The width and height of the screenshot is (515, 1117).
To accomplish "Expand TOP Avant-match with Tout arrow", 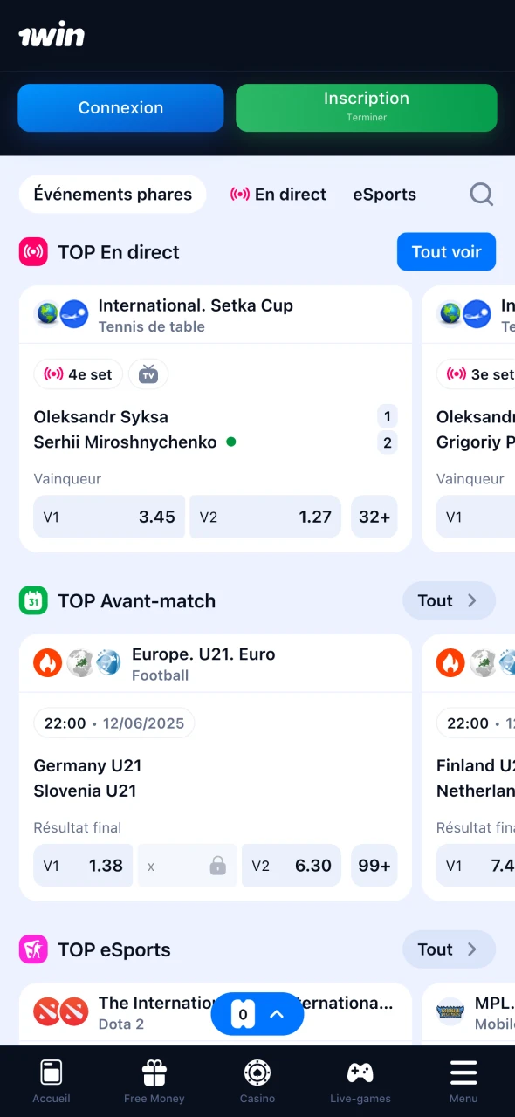I will click(x=449, y=600).
